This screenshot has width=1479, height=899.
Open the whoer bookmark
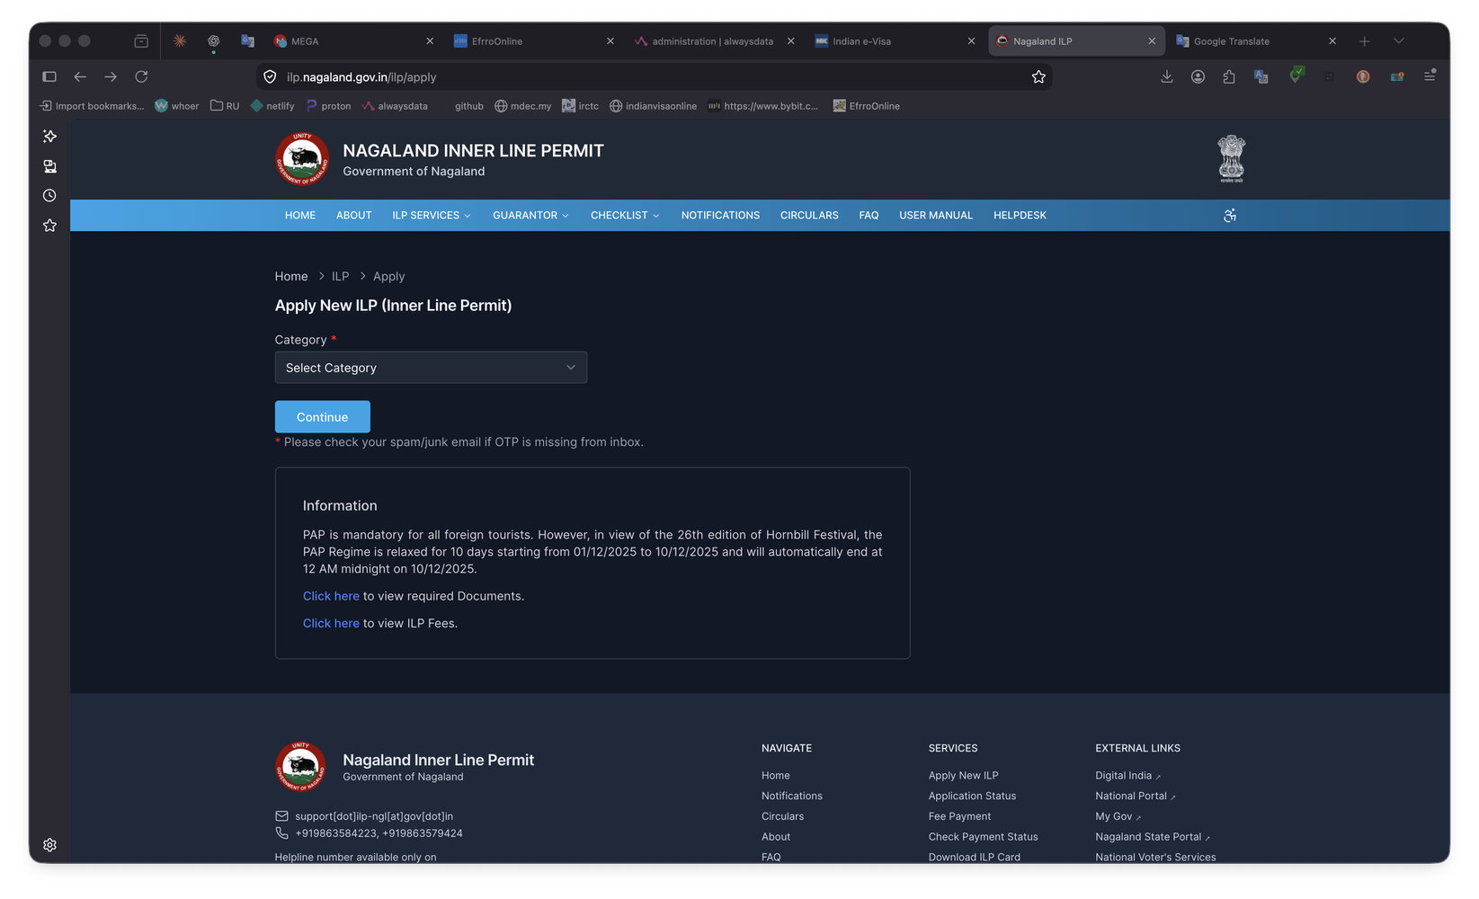[x=177, y=106]
